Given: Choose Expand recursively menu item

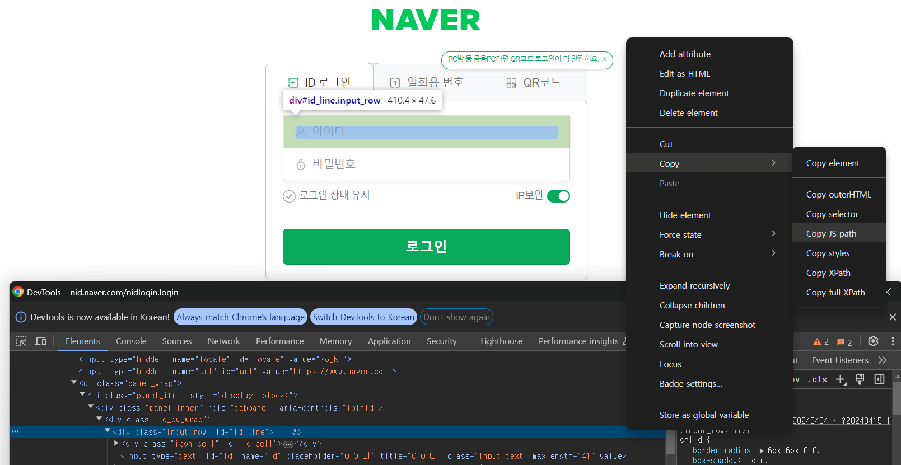Looking at the screenshot, I should click(709, 285).
